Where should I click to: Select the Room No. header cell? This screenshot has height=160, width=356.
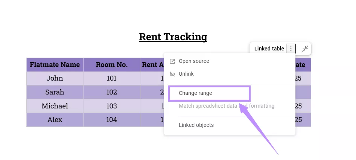click(x=112, y=65)
